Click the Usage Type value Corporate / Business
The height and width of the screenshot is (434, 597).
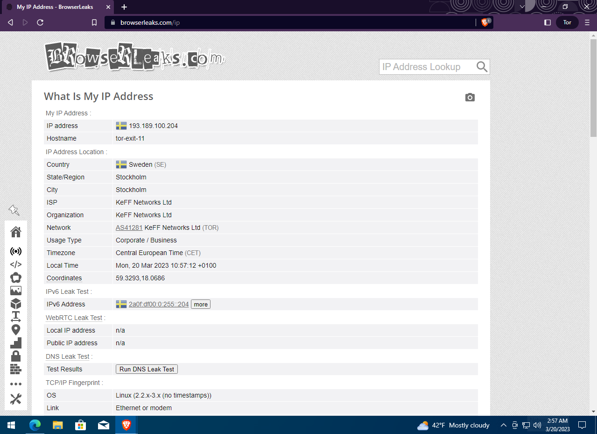click(146, 240)
